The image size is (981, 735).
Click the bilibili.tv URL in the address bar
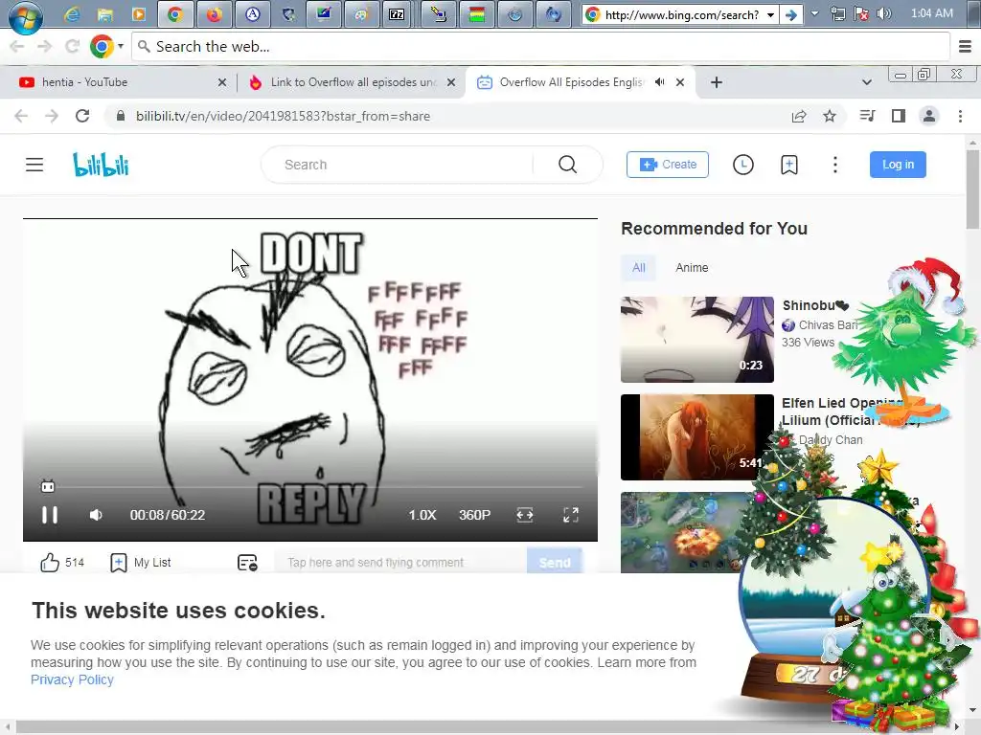tap(283, 116)
